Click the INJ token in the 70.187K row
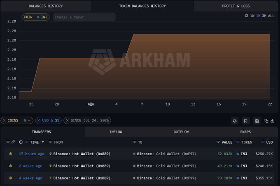The width and height of the screenshot is (280, 186). pos(242,178)
